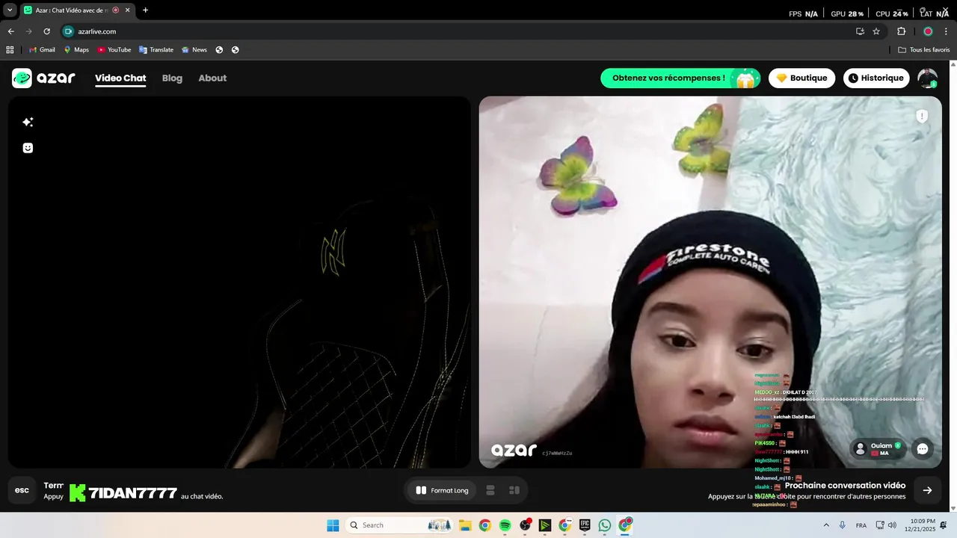957x538 pixels.
Task: Click the sparkle effects icon
Action: (28, 122)
